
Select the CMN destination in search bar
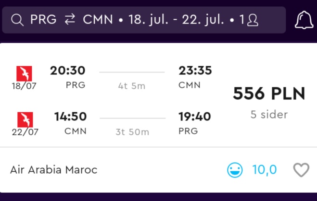click(x=98, y=20)
